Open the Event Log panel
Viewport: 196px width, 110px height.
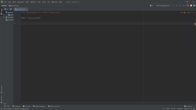pyautogui.click(x=188, y=106)
